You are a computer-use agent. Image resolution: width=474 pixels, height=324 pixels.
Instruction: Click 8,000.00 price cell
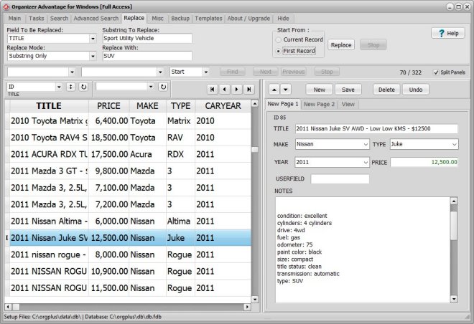coord(109,254)
